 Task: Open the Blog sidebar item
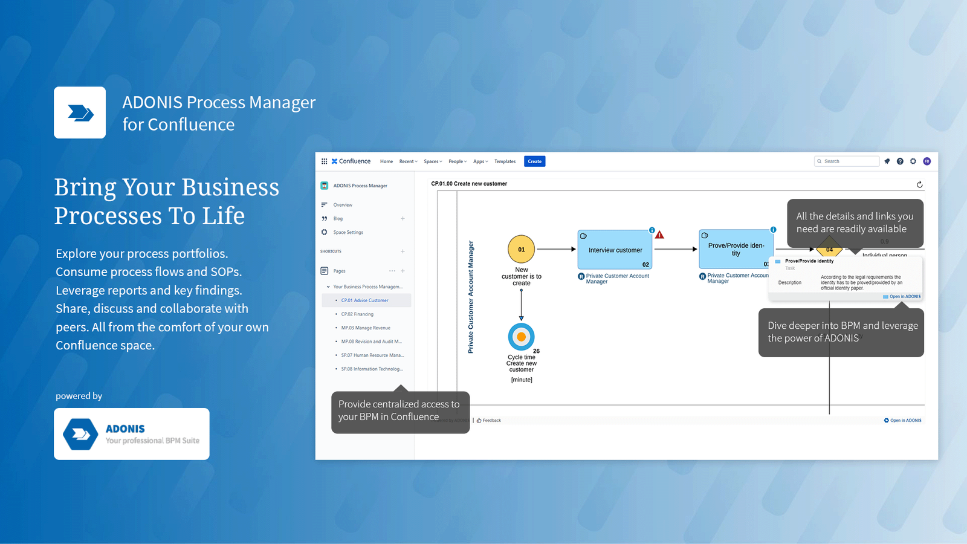pyautogui.click(x=338, y=219)
